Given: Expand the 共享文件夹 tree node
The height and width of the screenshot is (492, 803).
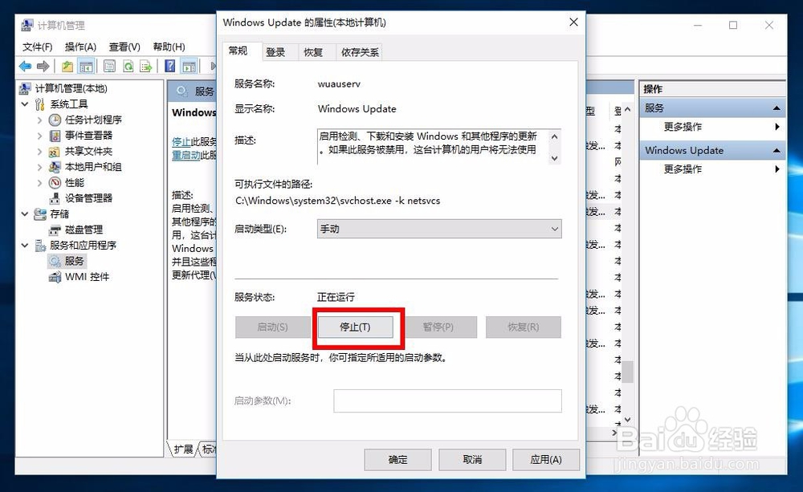Looking at the screenshot, I should 39,152.
